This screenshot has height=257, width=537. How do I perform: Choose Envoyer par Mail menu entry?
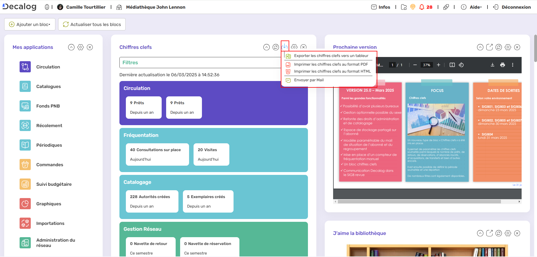click(309, 80)
